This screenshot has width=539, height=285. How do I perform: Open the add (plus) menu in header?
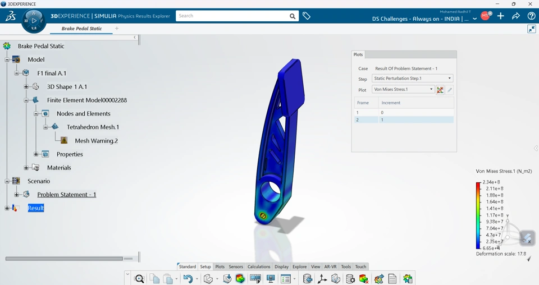pyautogui.click(x=500, y=16)
